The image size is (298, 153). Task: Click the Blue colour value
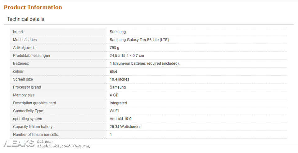[x=114, y=72]
